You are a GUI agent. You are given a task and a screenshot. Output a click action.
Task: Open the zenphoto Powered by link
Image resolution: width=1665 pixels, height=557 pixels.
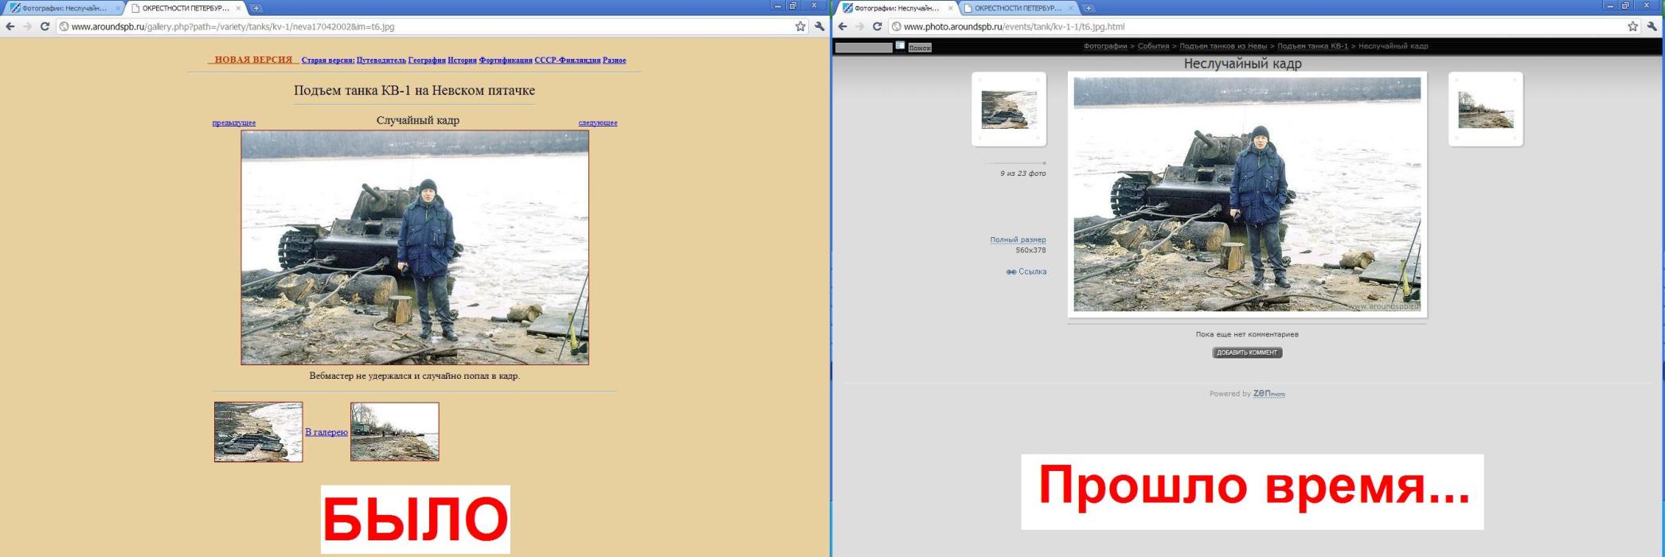tap(1269, 394)
